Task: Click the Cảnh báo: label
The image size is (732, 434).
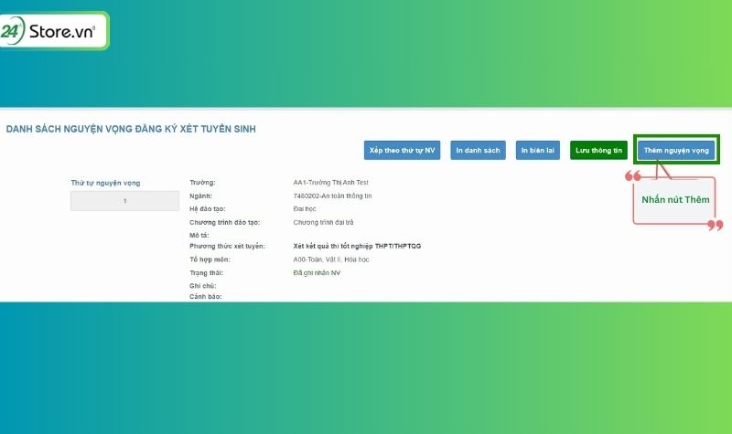Action: [205, 296]
